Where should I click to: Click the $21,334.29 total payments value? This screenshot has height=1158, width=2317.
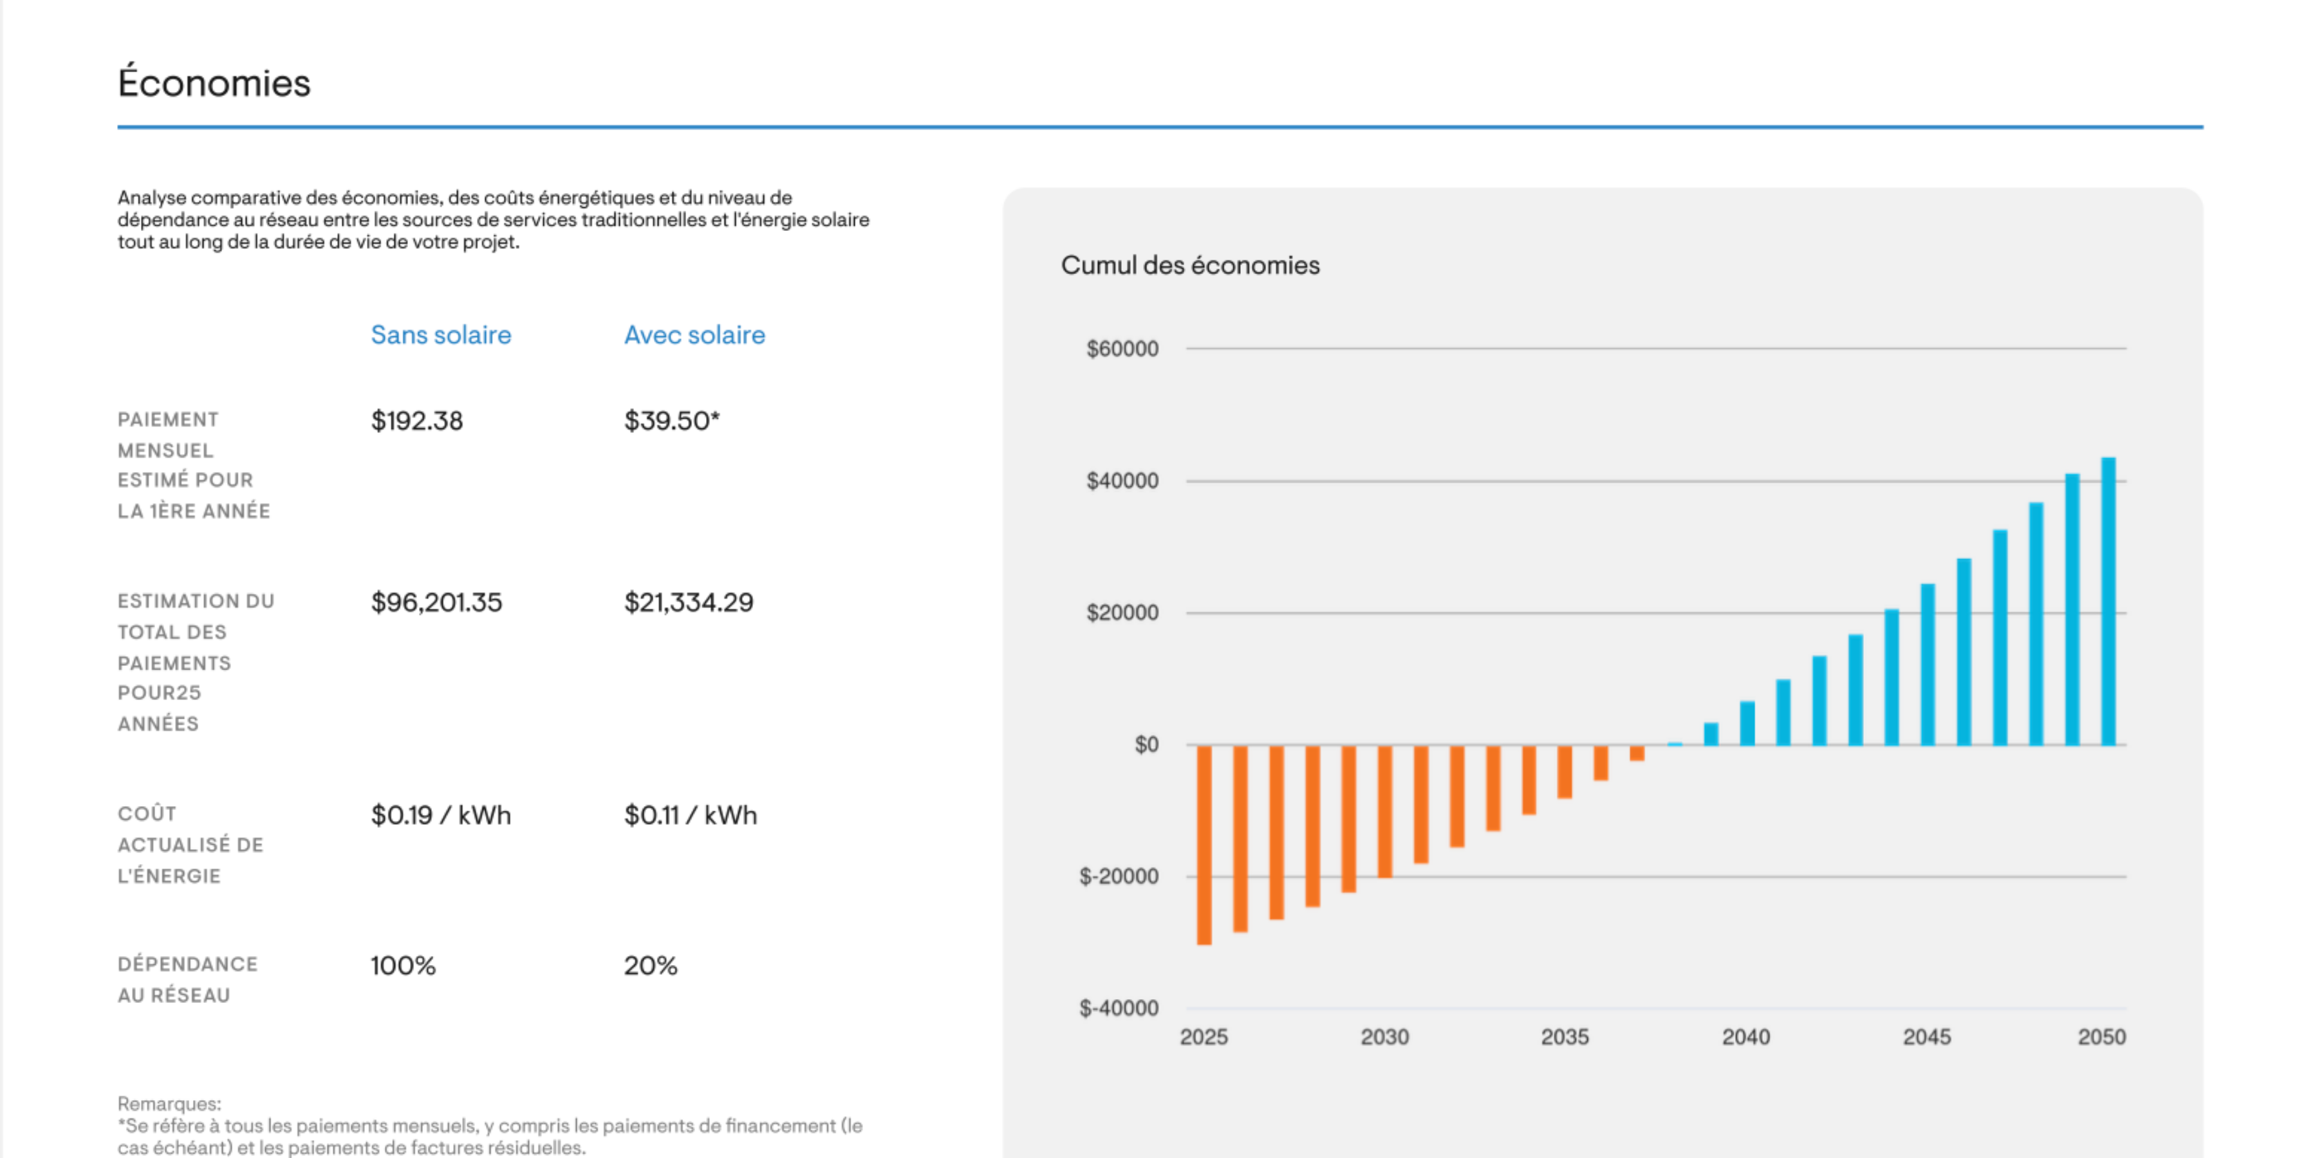click(x=689, y=602)
